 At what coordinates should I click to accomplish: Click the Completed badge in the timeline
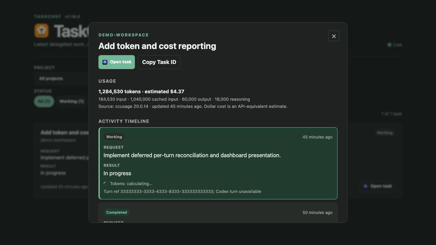116,212
